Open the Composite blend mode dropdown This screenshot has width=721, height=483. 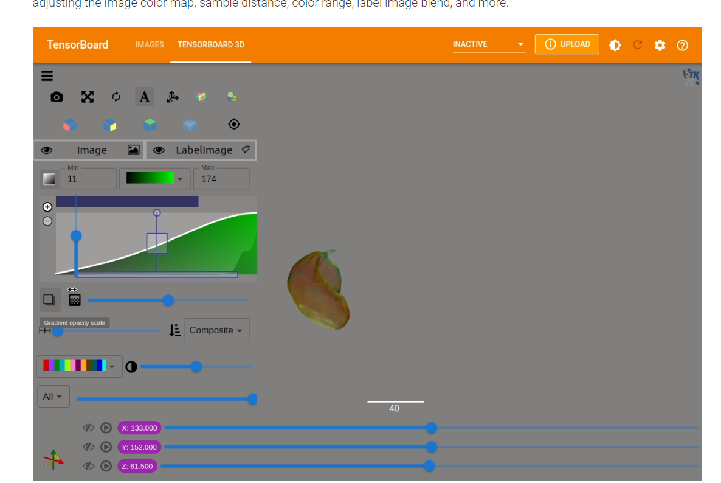pyautogui.click(x=217, y=330)
